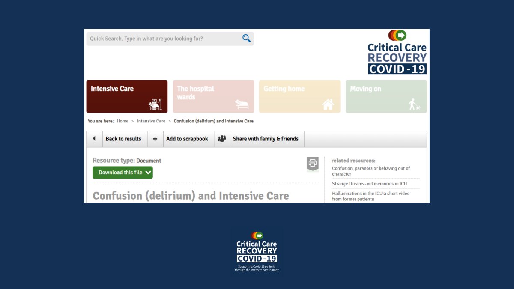
Task: Open the print options via the printer icon
Action: [x=312, y=163]
